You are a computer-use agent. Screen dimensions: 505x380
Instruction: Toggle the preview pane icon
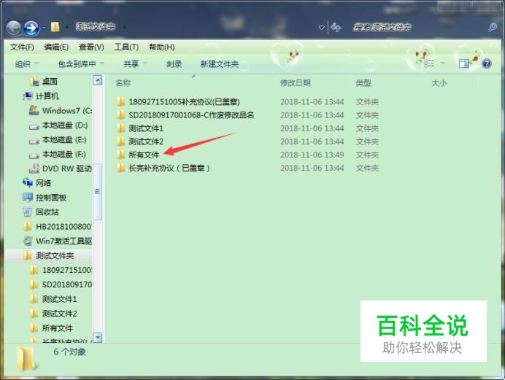pyautogui.click(x=464, y=63)
